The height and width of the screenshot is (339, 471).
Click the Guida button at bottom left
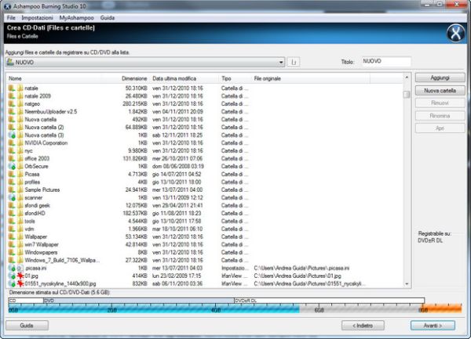(27, 325)
